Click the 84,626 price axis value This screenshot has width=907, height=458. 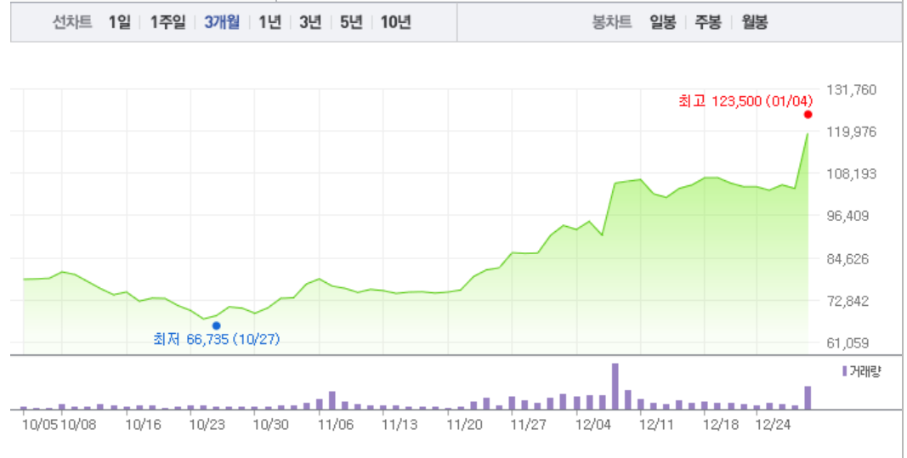pyautogui.click(x=848, y=258)
